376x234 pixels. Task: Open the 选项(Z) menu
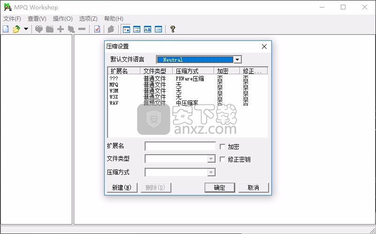[x=88, y=19]
